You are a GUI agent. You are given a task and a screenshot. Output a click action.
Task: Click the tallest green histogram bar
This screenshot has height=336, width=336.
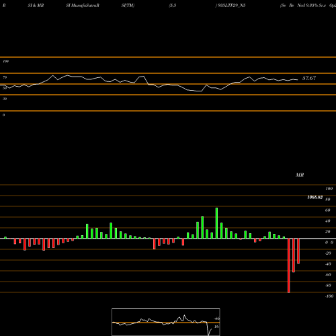click(x=216, y=223)
